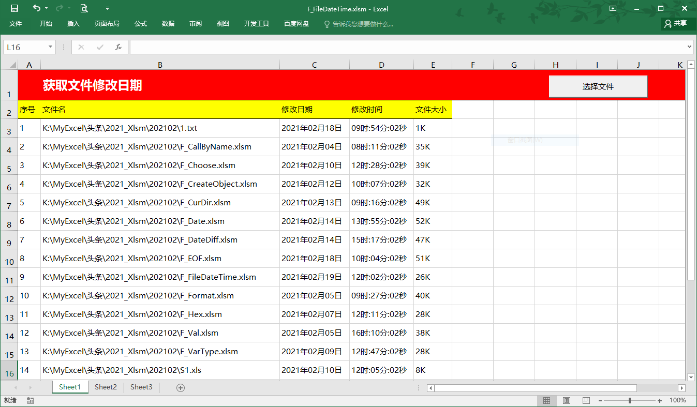This screenshot has width=697, height=407.
Task: Select cell with F_FileDateTime.xlsm path
Action: pos(160,277)
